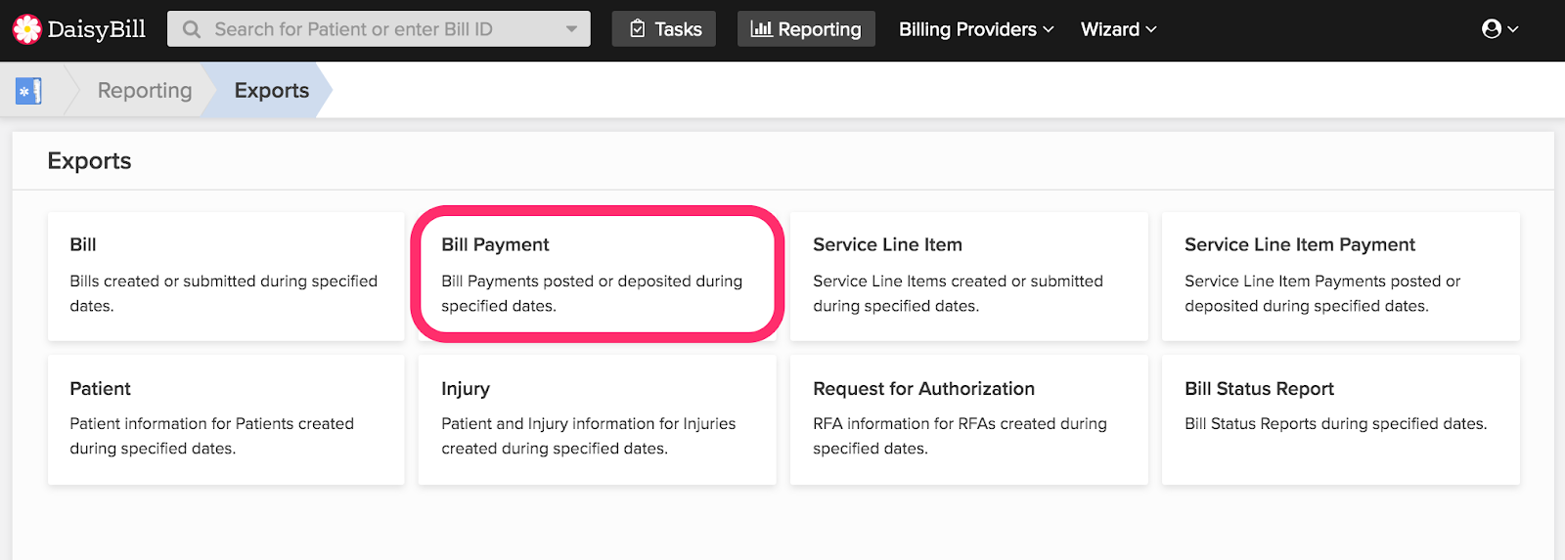Image resolution: width=1565 pixels, height=560 pixels.
Task: Click in the Search for Patient input field
Action: click(379, 29)
